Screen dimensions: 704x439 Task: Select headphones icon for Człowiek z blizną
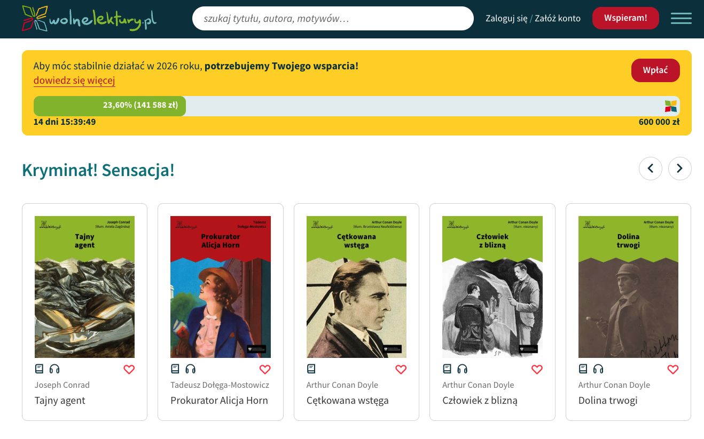(463, 369)
